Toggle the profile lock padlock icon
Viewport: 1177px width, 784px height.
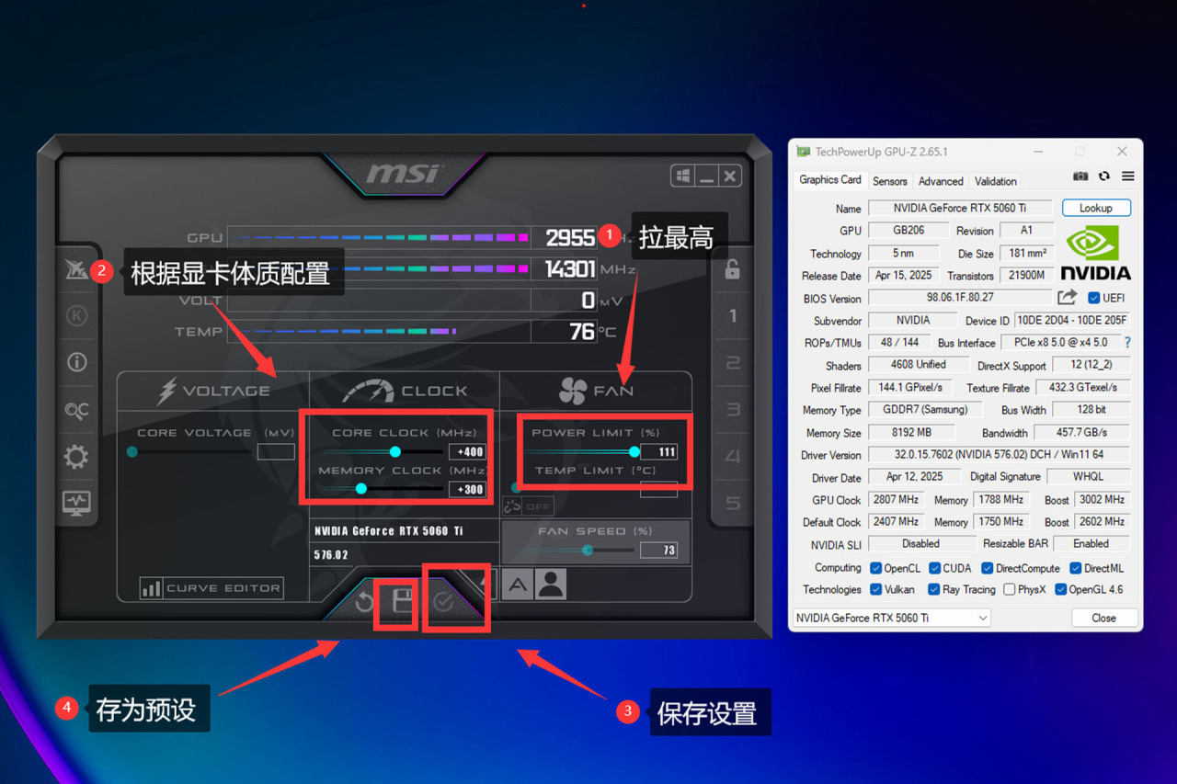[x=732, y=268]
